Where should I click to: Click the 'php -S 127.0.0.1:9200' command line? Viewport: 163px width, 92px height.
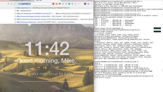(123, 71)
